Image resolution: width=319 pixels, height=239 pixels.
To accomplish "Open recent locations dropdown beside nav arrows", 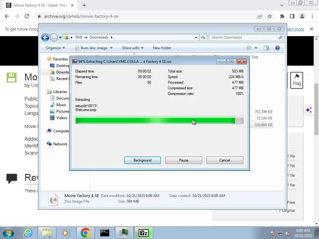I will (60, 38).
